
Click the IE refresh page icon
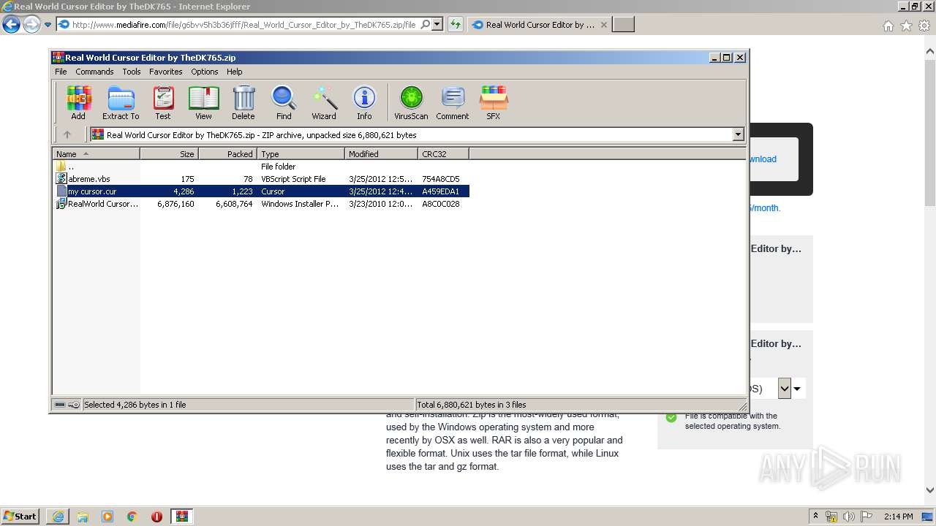click(x=456, y=24)
